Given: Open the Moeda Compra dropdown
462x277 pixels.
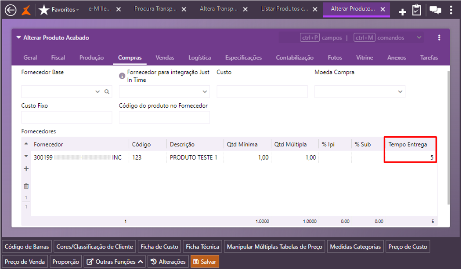Looking at the screenshot, I should pyautogui.click(x=400, y=92).
